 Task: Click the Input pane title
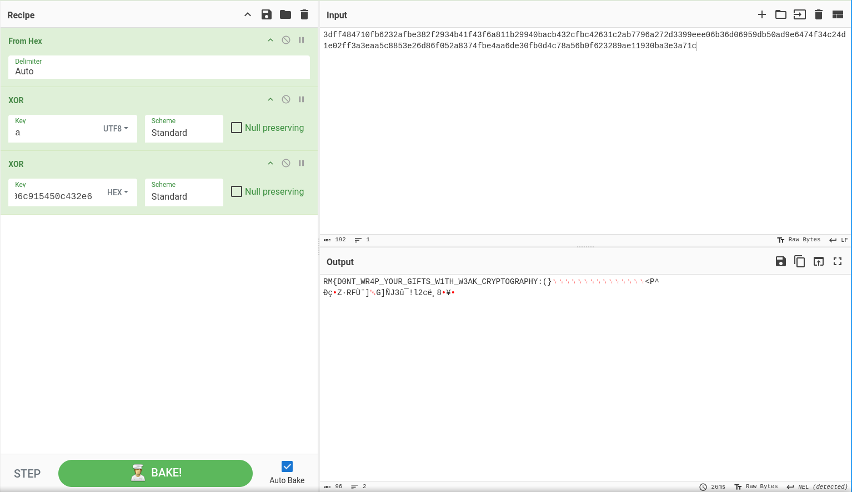337,15
